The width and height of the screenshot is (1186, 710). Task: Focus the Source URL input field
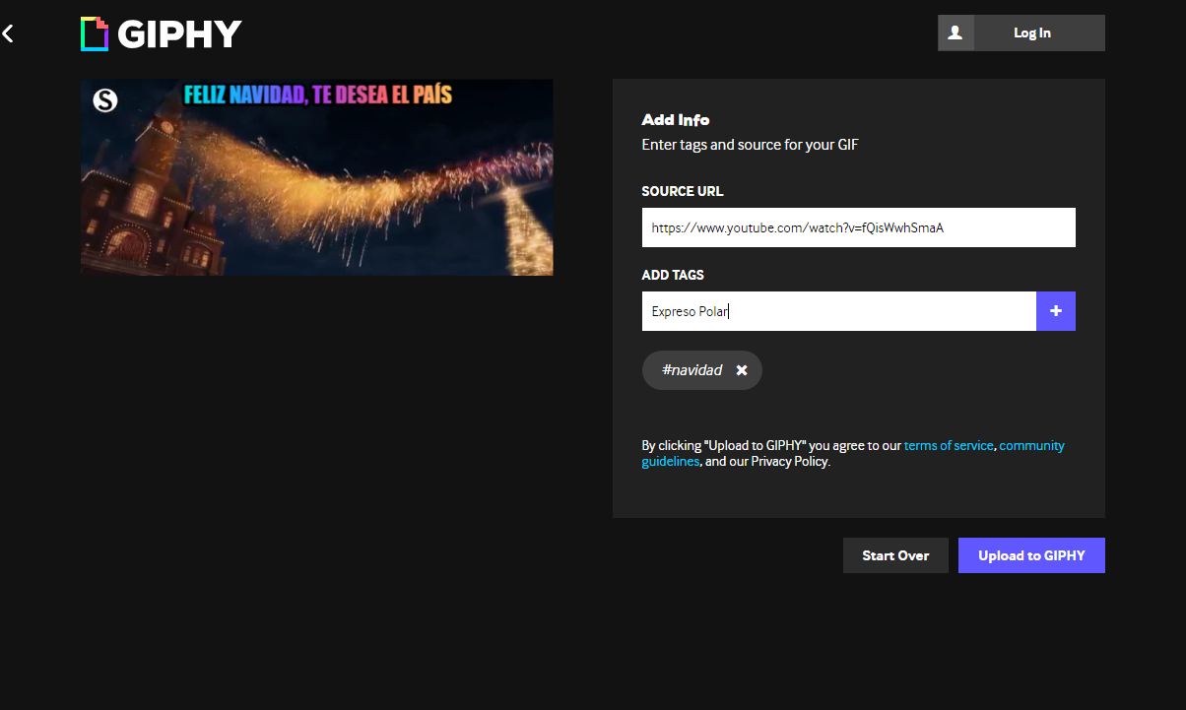[x=858, y=227]
